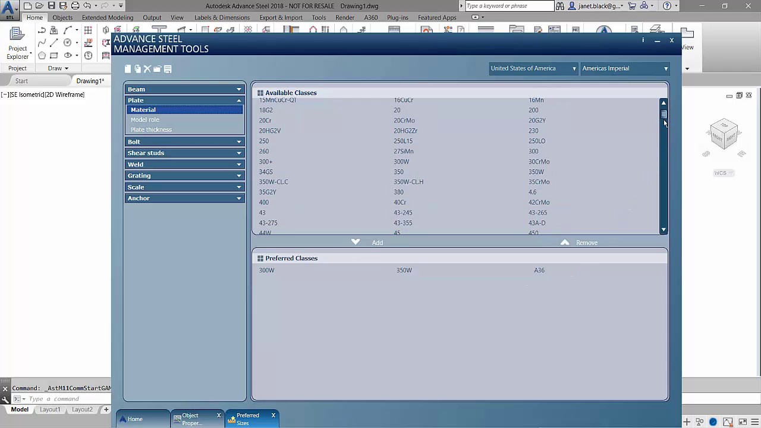Click the available classes scrollbar thumb
The image size is (761, 428).
click(663, 114)
